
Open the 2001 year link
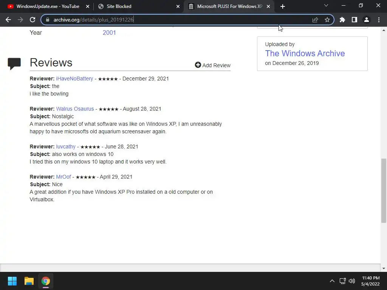pos(109,32)
